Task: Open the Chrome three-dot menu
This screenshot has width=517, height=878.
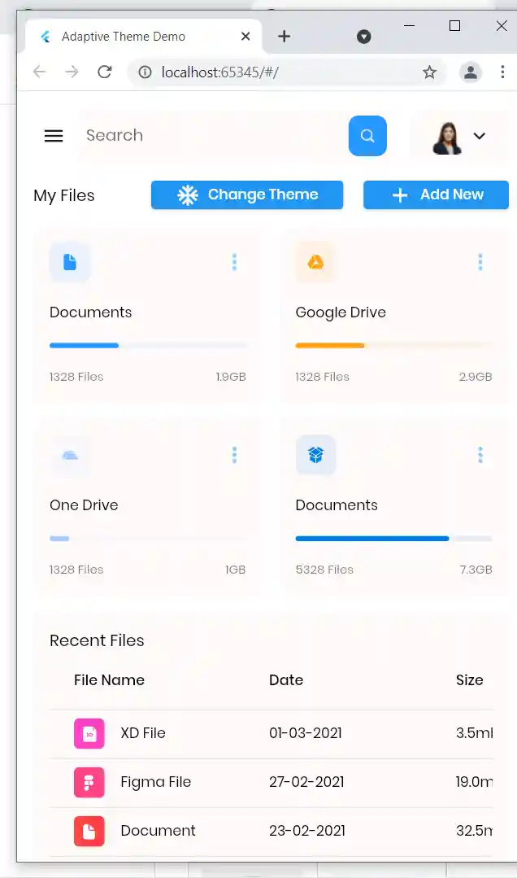Action: tap(502, 72)
